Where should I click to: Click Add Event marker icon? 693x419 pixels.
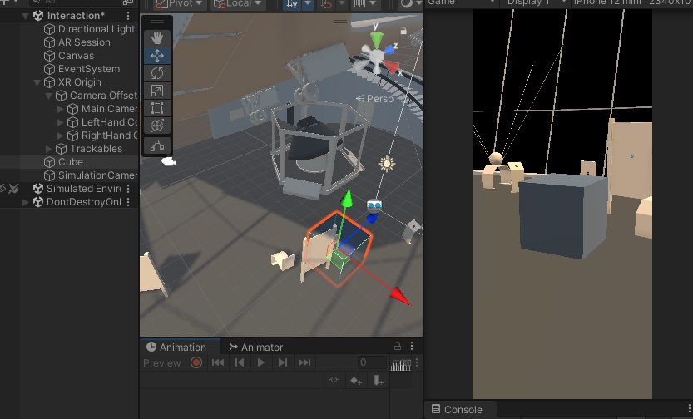379,380
